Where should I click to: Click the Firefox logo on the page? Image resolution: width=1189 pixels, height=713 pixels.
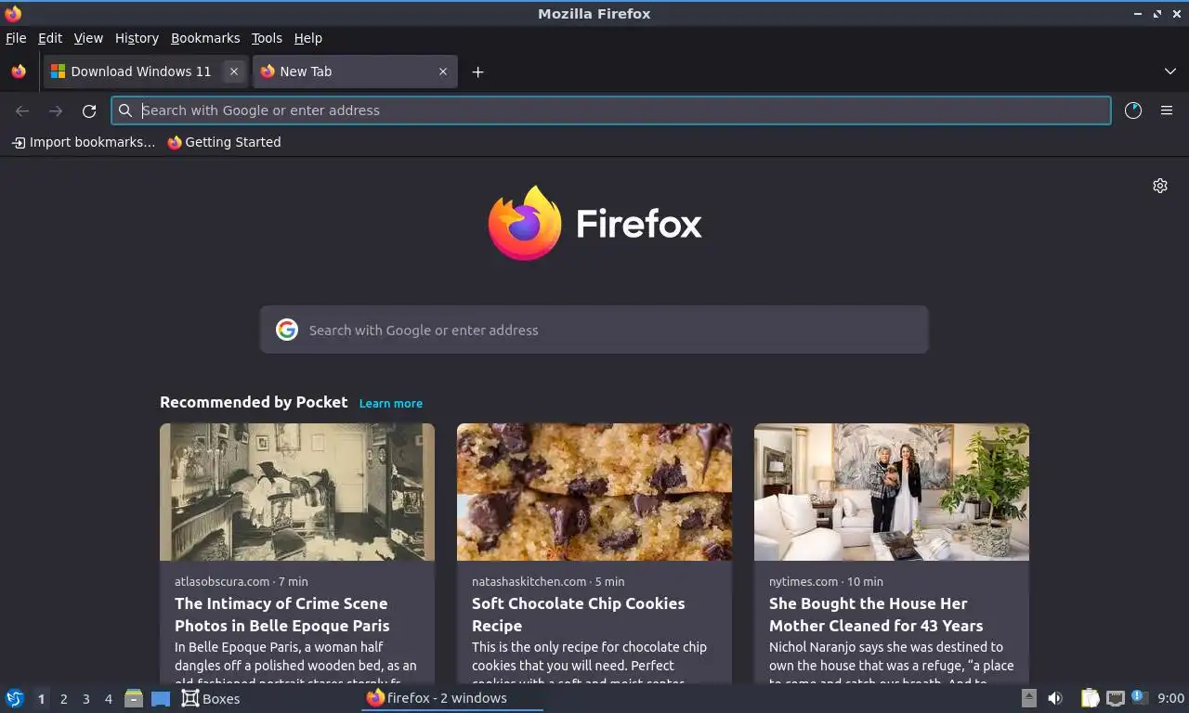[594, 223]
